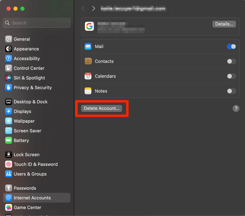The height and width of the screenshot is (216, 245).
Task: Click the Users & Groups icon
Action: pyautogui.click(x=9, y=174)
